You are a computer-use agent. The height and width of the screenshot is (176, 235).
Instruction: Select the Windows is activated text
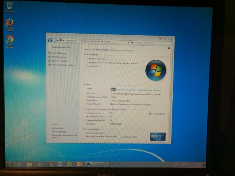click(95, 133)
